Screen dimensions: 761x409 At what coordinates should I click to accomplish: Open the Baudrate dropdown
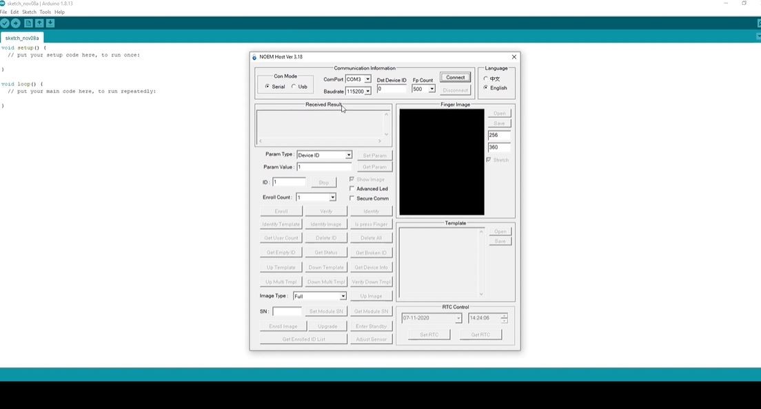[x=368, y=91]
